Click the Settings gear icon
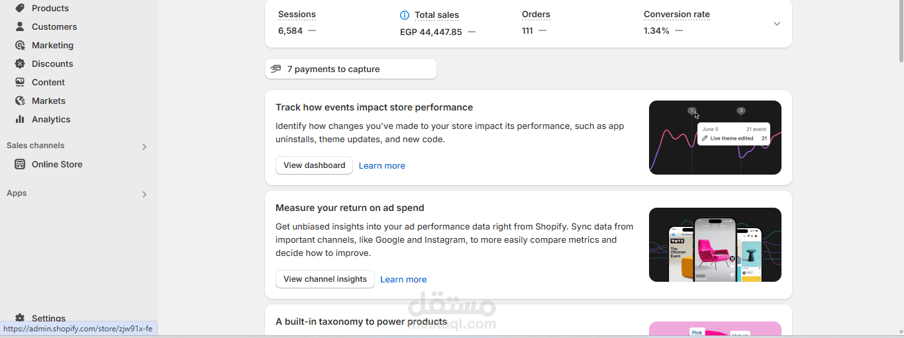 point(20,318)
